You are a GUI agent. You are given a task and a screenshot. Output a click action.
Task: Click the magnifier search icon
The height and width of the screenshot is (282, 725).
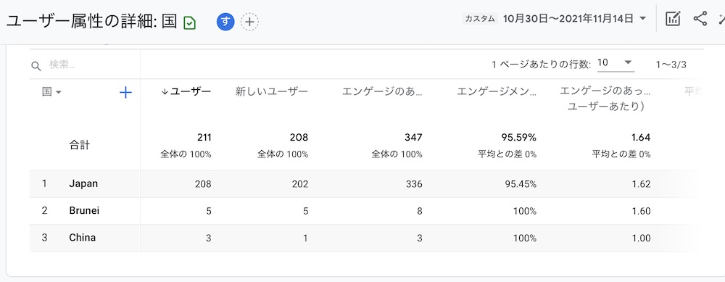click(x=36, y=66)
